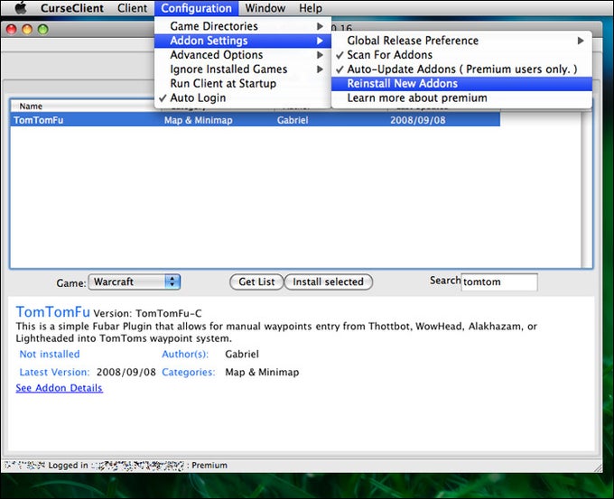The width and height of the screenshot is (614, 499).
Task: Click the window resize grip icon
Action: point(598,467)
